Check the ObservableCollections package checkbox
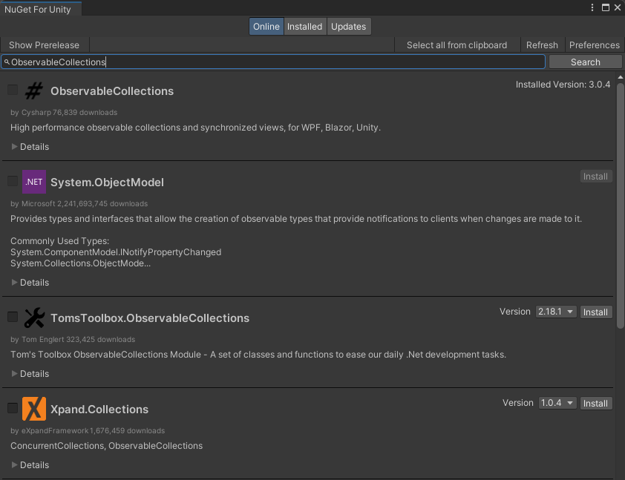The height and width of the screenshot is (480, 625). coord(13,90)
